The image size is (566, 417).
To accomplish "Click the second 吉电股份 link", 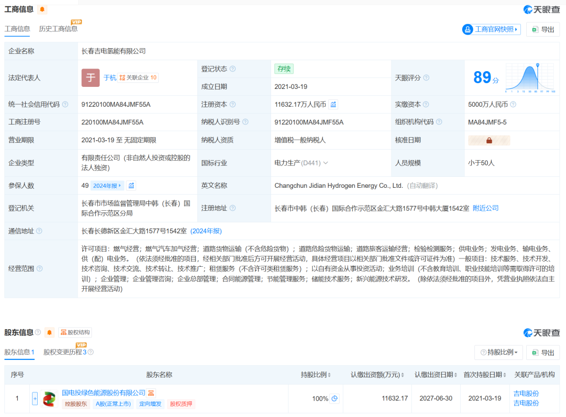I will tap(526, 403).
